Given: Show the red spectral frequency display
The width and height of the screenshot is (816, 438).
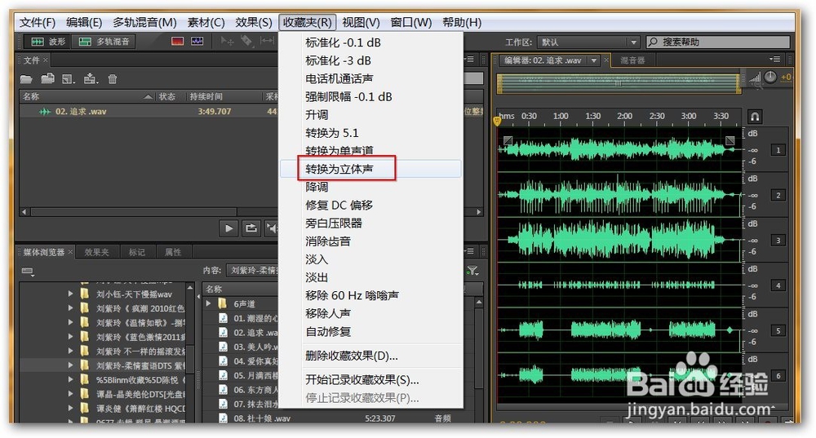Looking at the screenshot, I should click(x=177, y=41).
